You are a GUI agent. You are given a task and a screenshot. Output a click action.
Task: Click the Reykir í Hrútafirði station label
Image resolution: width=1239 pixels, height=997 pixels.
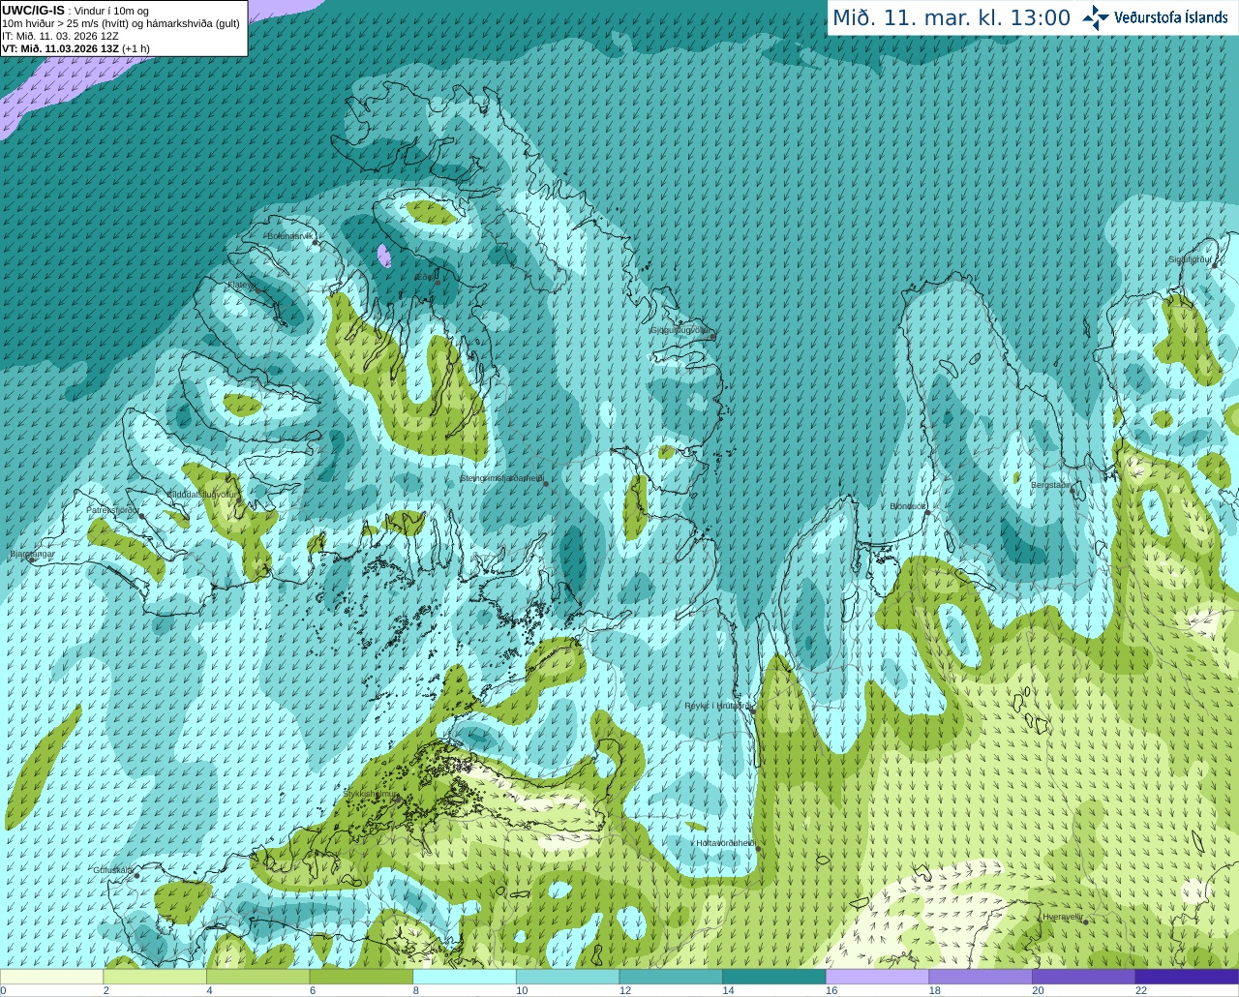pyautogui.click(x=717, y=706)
